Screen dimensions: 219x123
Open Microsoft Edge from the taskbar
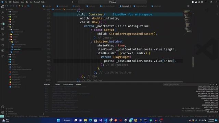90,120
